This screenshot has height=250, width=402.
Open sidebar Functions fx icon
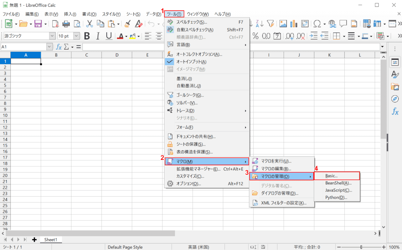pos(395,111)
